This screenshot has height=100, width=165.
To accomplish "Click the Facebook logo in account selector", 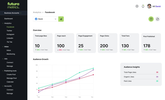I will coord(36,19).
